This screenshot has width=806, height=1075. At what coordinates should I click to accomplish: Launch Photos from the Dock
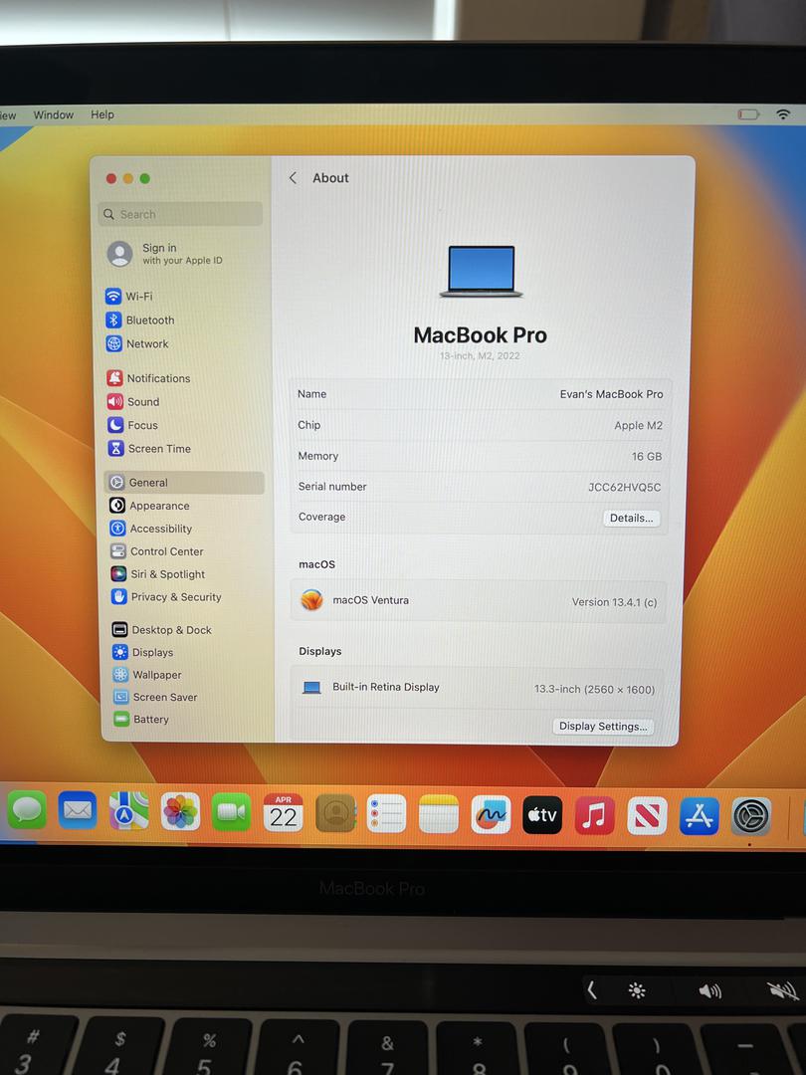coord(181,812)
